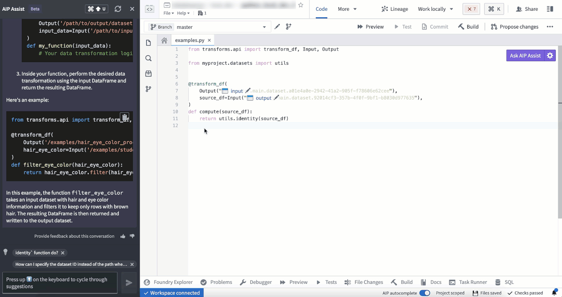
Task: Open the three-dots overflow menu
Action: click(x=550, y=27)
